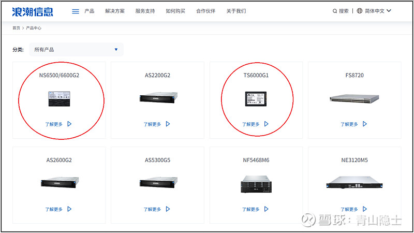Click the NF5468M6 server product image
The image size is (414, 233).
pyautogui.click(x=256, y=184)
